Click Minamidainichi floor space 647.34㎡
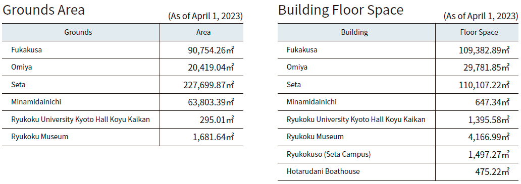Viewport: 521px width, 184px height. click(492, 102)
